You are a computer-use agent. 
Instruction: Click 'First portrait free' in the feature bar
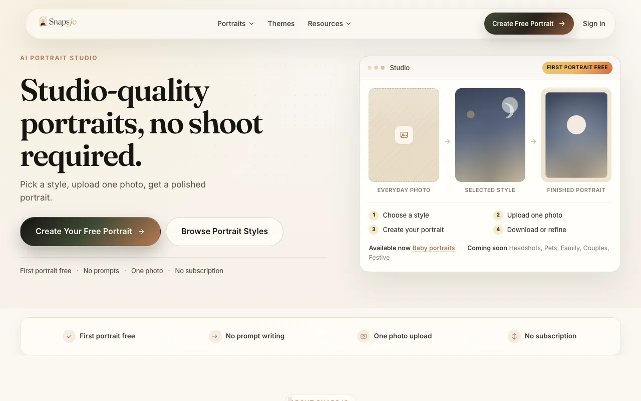107,336
